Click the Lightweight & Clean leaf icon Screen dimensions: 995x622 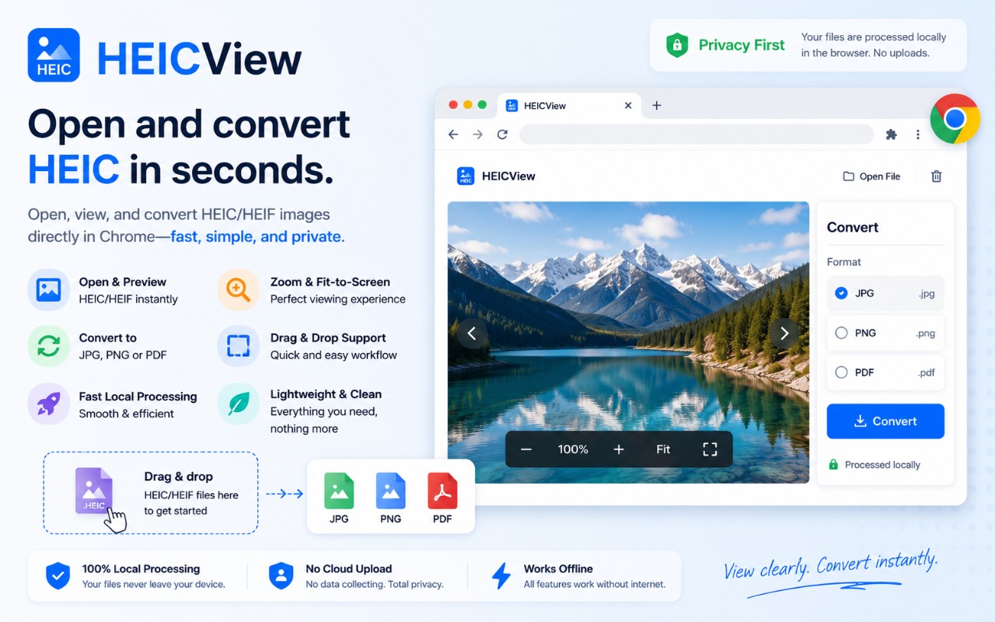[238, 404]
